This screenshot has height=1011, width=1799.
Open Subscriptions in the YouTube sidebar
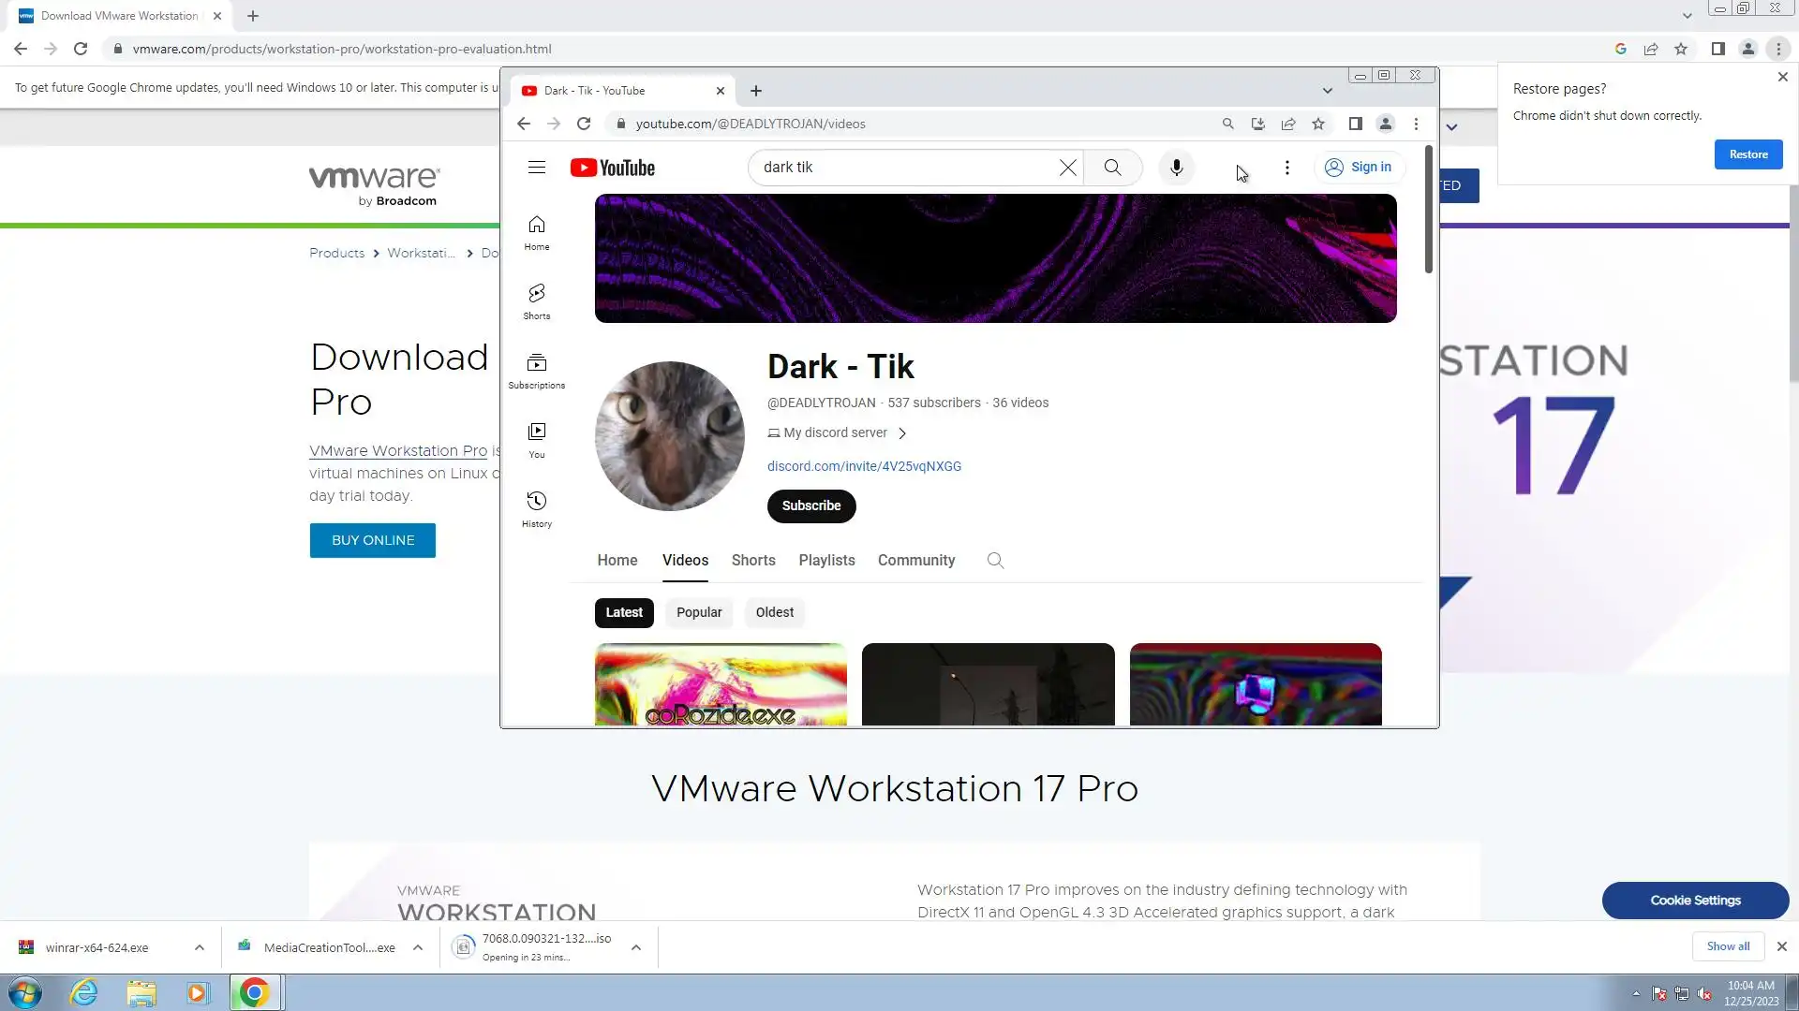click(x=537, y=371)
